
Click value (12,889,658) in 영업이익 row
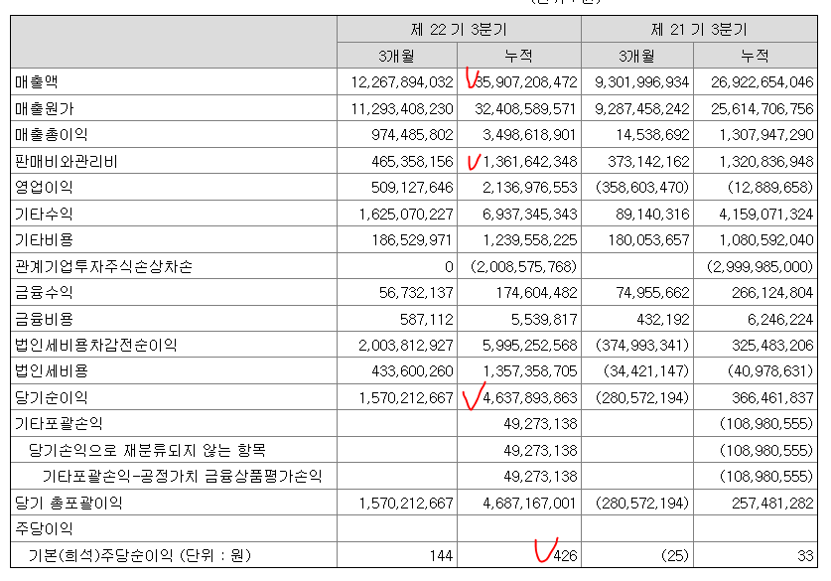[770, 187]
